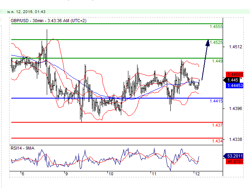This screenshot has height=188, width=250.
Task: Click the red 45.8781 RSI MA tag
Action: [x=235, y=161]
